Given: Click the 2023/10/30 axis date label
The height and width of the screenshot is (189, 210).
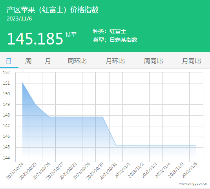Looking at the screenshot, I should pos(95,171).
